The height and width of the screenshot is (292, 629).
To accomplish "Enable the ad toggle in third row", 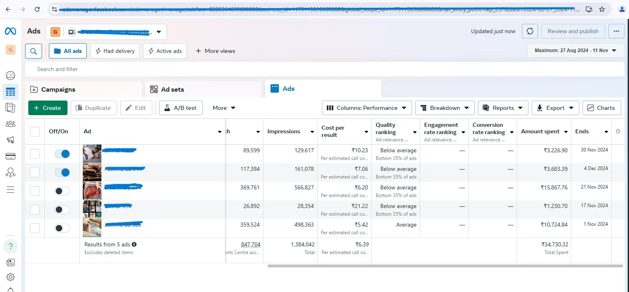I will [62, 191].
